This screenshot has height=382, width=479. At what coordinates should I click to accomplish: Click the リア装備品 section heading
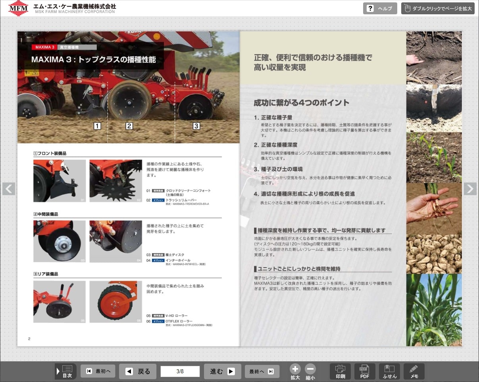(x=46, y=274)
